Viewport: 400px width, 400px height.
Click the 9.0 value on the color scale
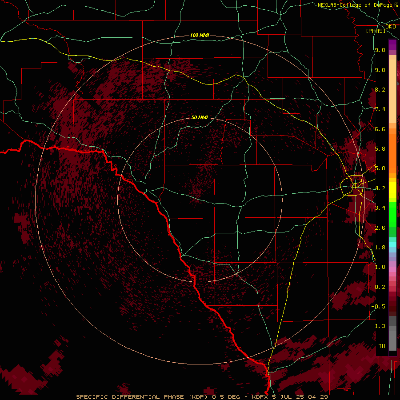point(380,70)
